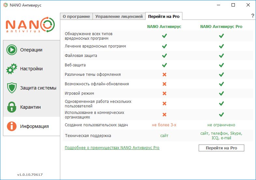Screen dimensions: 256x180
Task: Click the NANO antivirus logo
Action: tap(30, 25)
